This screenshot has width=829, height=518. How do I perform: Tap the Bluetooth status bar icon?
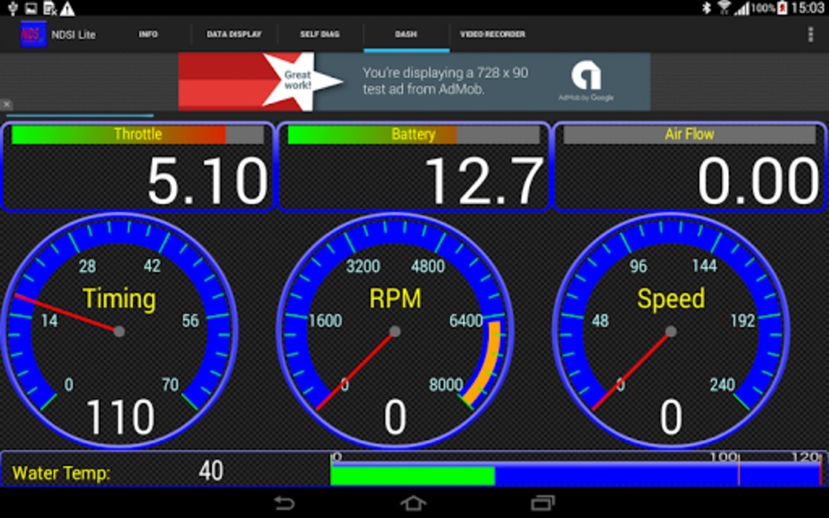(706, 8)
